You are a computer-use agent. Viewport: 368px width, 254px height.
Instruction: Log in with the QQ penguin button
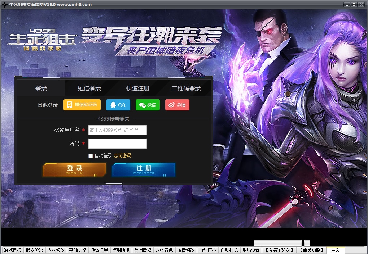pyautogui.click(x=118, y=105)
